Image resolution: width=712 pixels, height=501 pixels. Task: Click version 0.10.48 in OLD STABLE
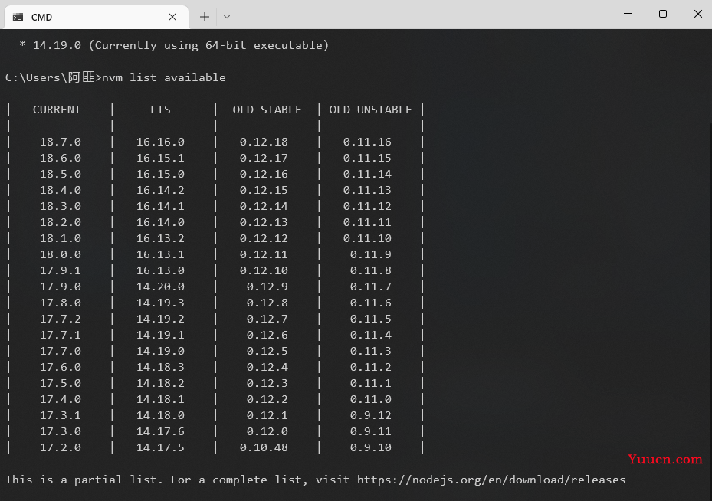(264, 447)
